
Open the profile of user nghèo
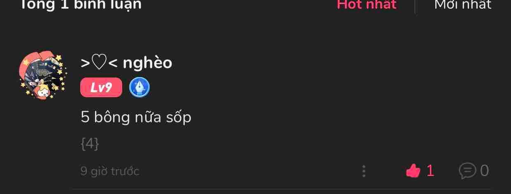(126, 63)
